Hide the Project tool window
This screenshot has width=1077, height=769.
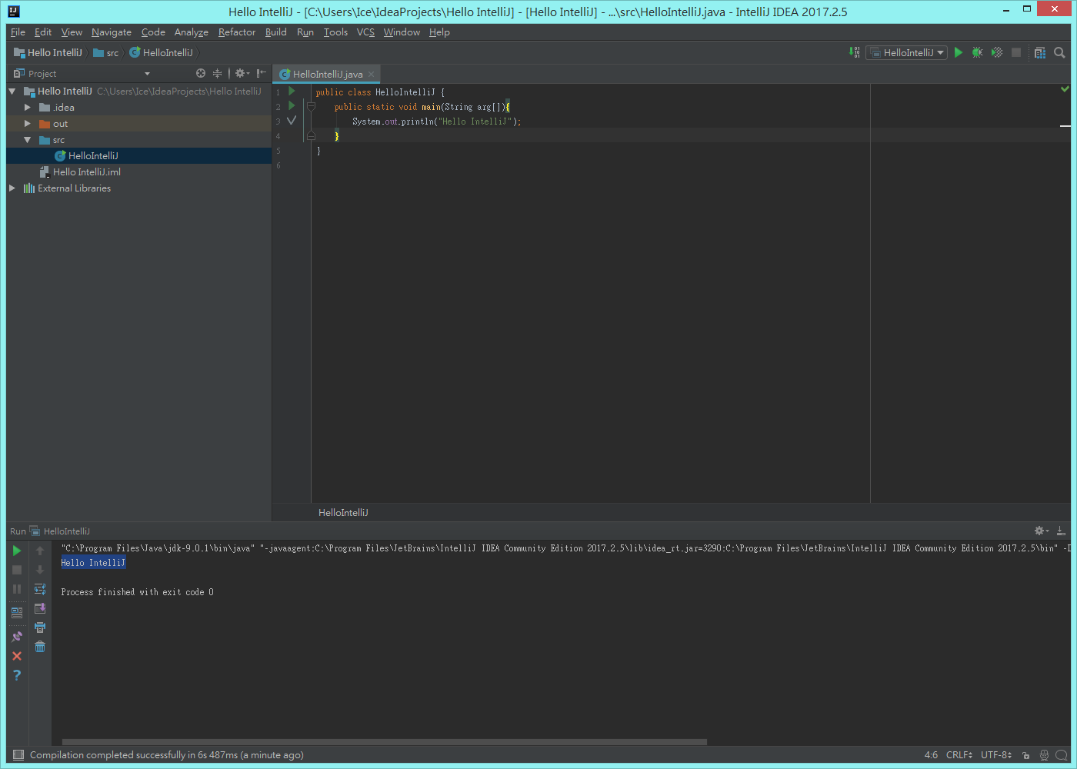262,73
